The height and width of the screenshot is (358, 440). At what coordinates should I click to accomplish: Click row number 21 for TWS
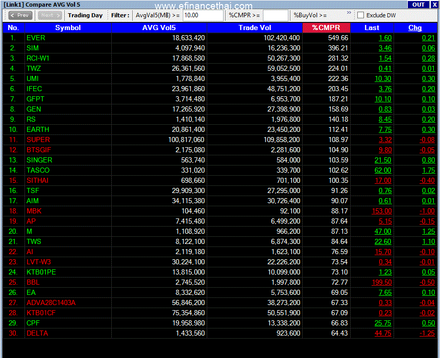click(x=13, y=241)
